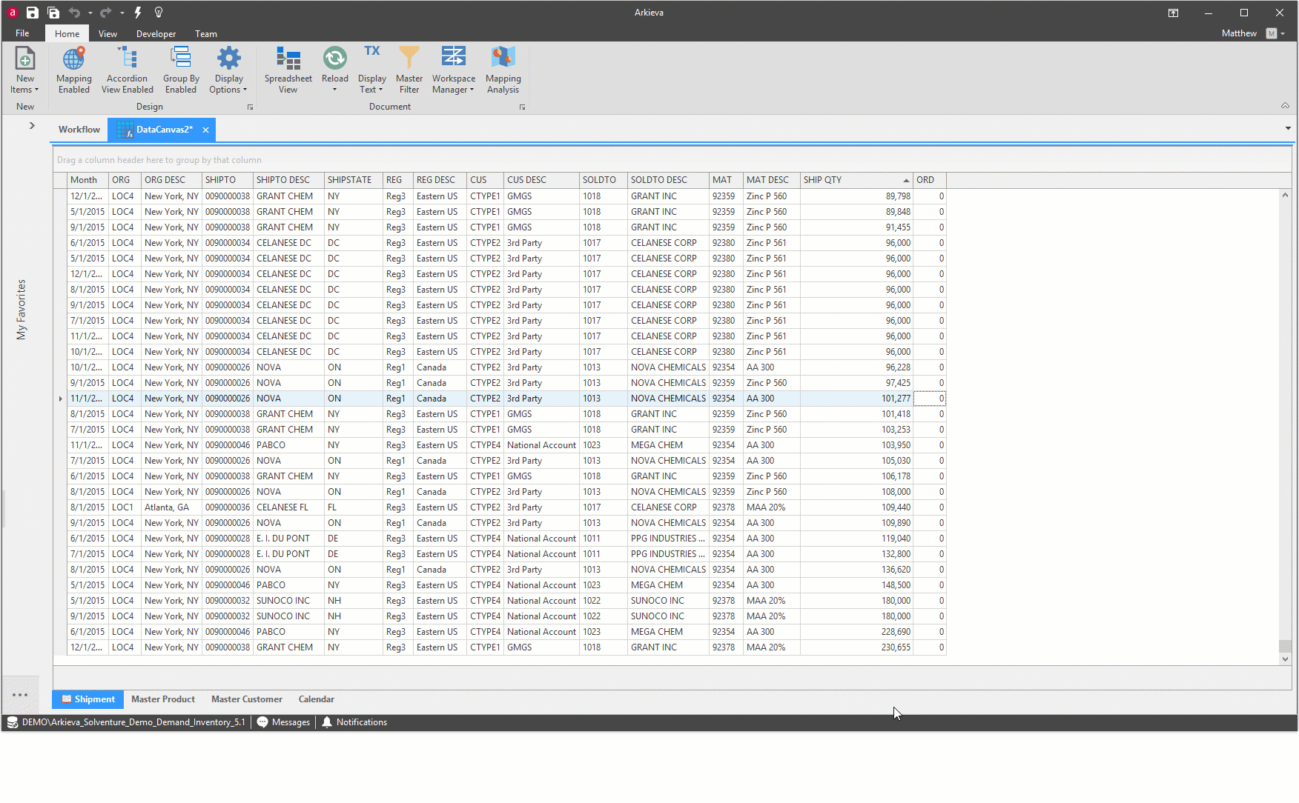Click the MAT DESC column header
Image resolution: width=1299 pixels, height=803 pixels.
tap(771, 180)
